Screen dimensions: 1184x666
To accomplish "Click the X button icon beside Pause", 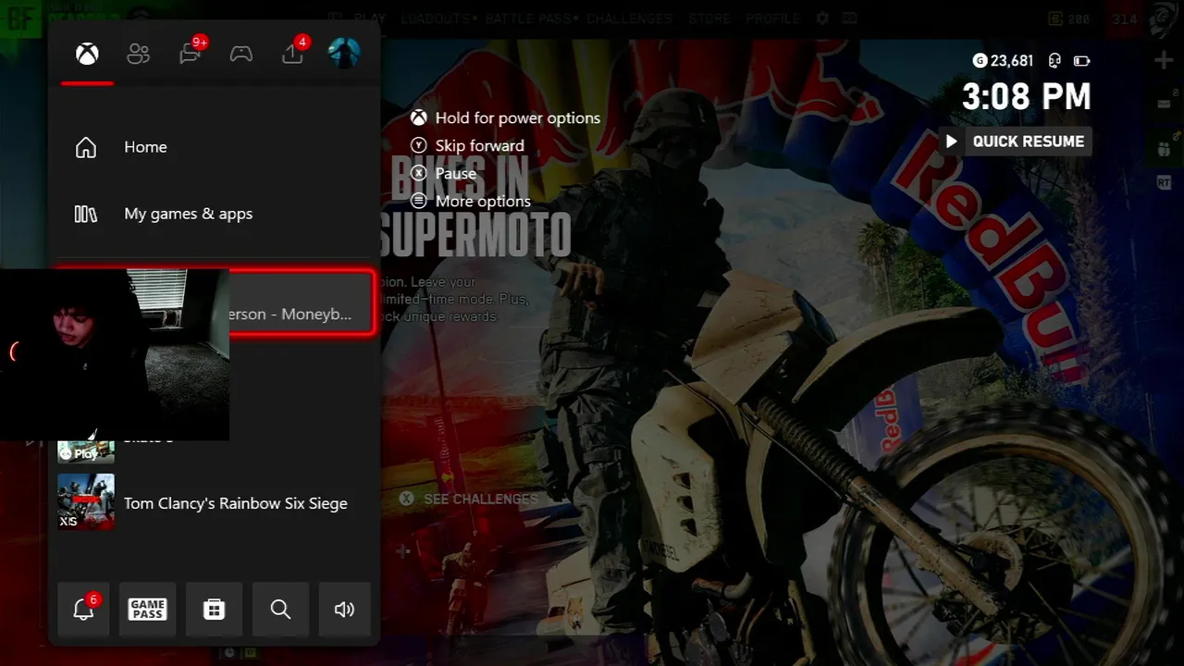I will pos(419,173).
